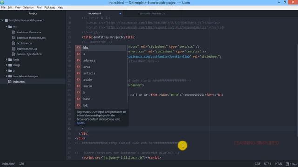Viewport: 298px width, 167px height.
Task: Choose the aside tag suggestion
Action: pos(101,80)
